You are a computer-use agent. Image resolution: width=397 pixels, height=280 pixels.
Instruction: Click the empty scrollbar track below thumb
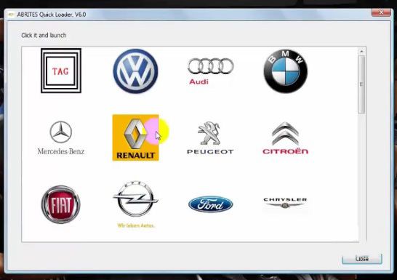pyautogui.click(x=361, y=177)
